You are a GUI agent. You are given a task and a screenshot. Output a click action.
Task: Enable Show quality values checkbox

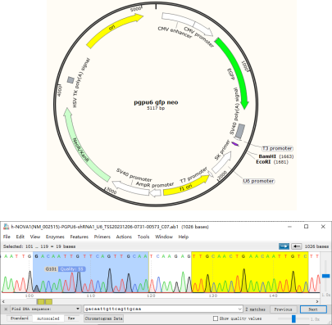(216, 318)
